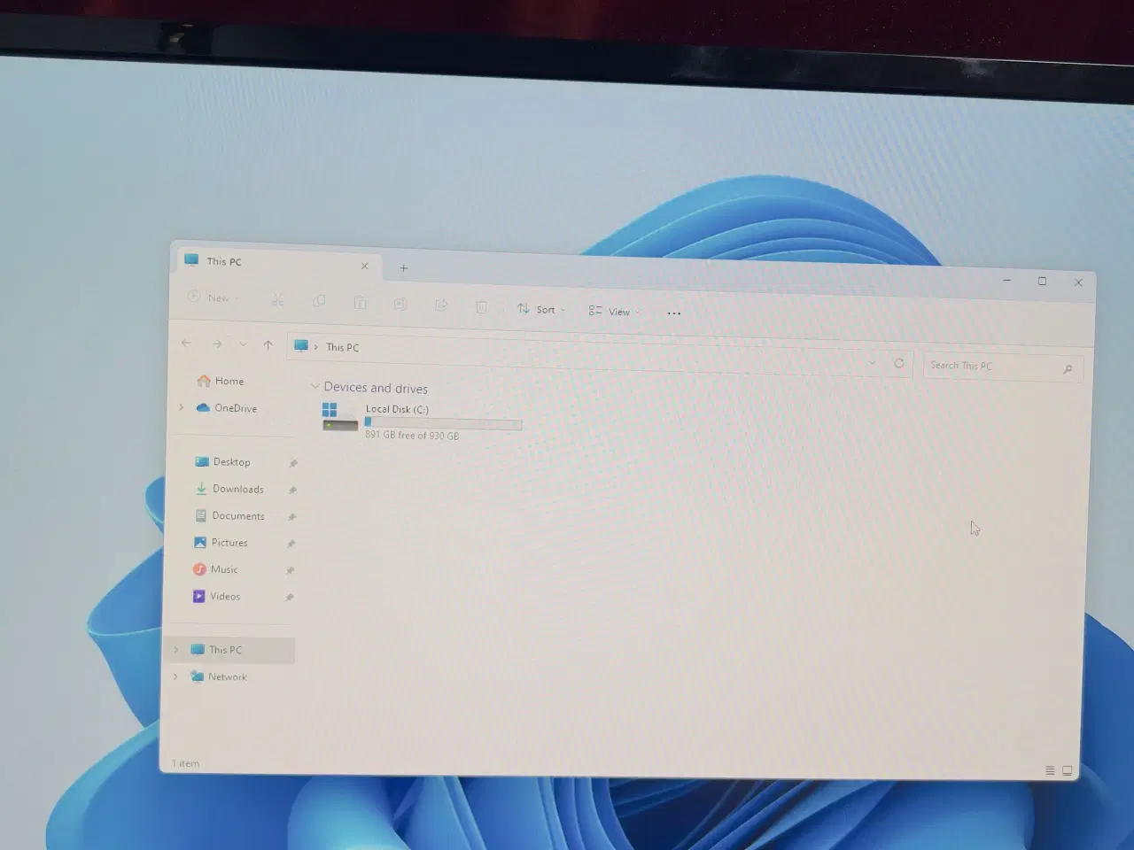Expand the OneDrive tree node

coord(182,407)
